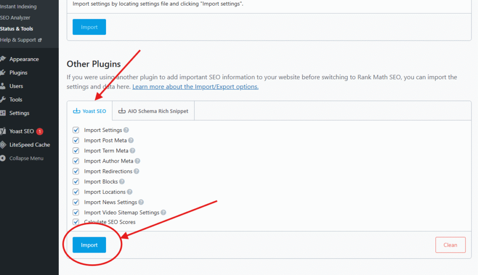Screen dimensions: 478x275
Task: Click the Plugins plug icon in sidebar
Action: pyautogui.click(x=3, y=73)
